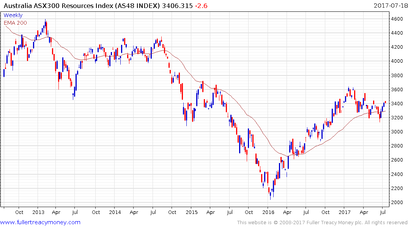This screenshot has height=228, width=408.
Task: Click the chart title 'Australia ASX300 Resources Index'
Action: (x=58, y=5)
